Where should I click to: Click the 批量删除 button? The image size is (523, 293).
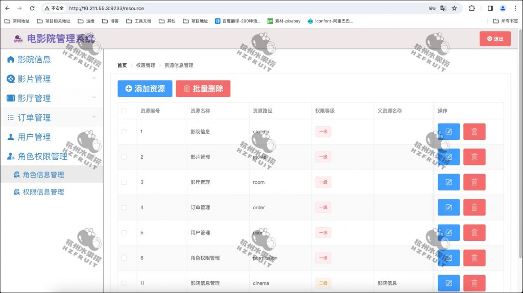click(x=203, y=89)
